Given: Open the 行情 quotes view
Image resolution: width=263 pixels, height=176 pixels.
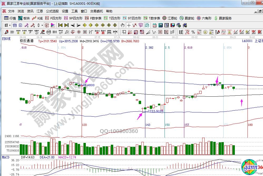Looking at the screenshot, I should [10, 18].
